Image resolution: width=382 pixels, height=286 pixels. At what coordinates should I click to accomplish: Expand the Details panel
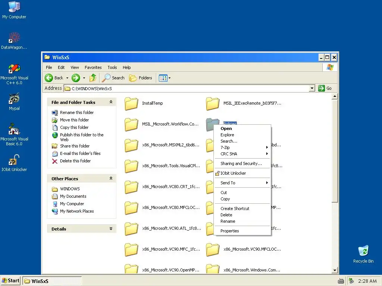coord(111,229)
